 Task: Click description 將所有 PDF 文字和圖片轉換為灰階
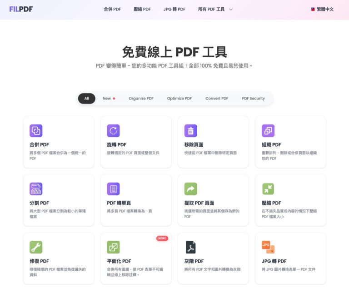(x=212, y=269)
